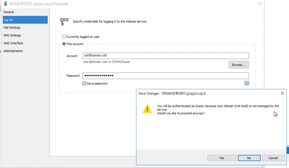
Task: Switch to the Log On section
Action: click(x=8, y=20)
